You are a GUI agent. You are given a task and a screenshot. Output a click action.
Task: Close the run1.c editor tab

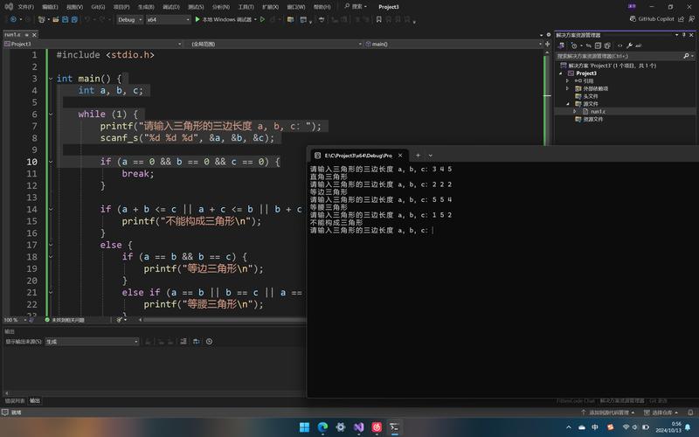[x=34, y=34]
